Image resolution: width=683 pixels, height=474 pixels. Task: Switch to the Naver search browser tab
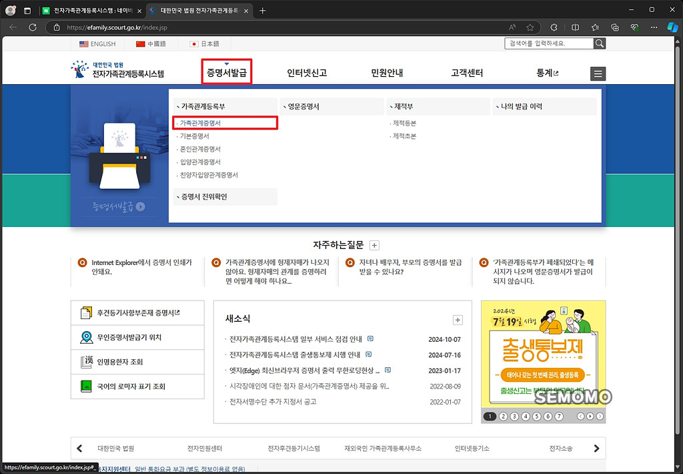point(92,11)
